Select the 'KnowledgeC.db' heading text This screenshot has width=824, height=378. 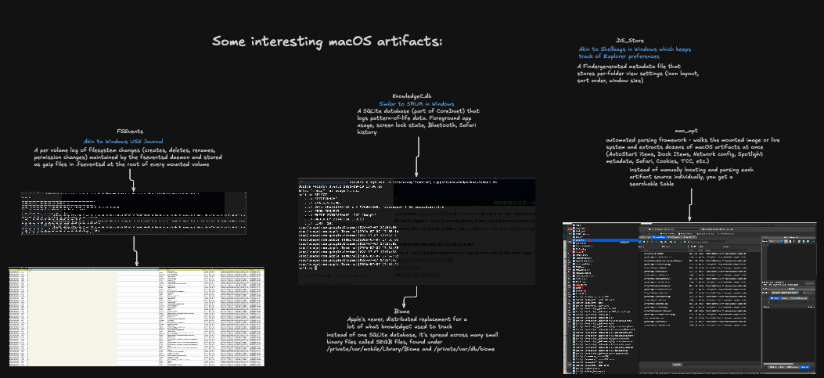(412, 96)
